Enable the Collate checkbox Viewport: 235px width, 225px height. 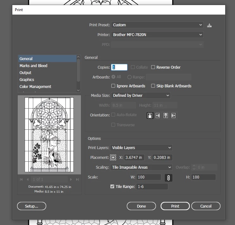[133, 67]
